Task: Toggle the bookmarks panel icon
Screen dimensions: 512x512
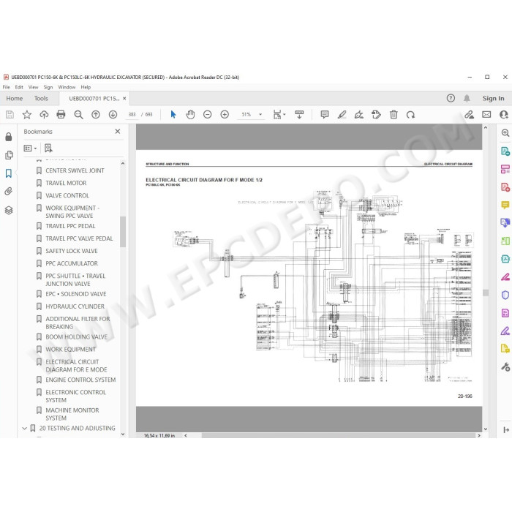Action: [9, 173]
